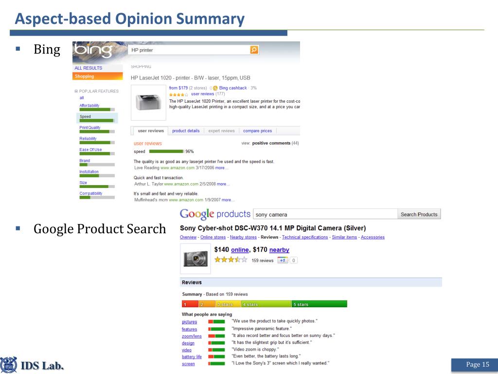Click the Bing cashback coin icon
This screenshot has width=498, height=374.
click(215, 88)
